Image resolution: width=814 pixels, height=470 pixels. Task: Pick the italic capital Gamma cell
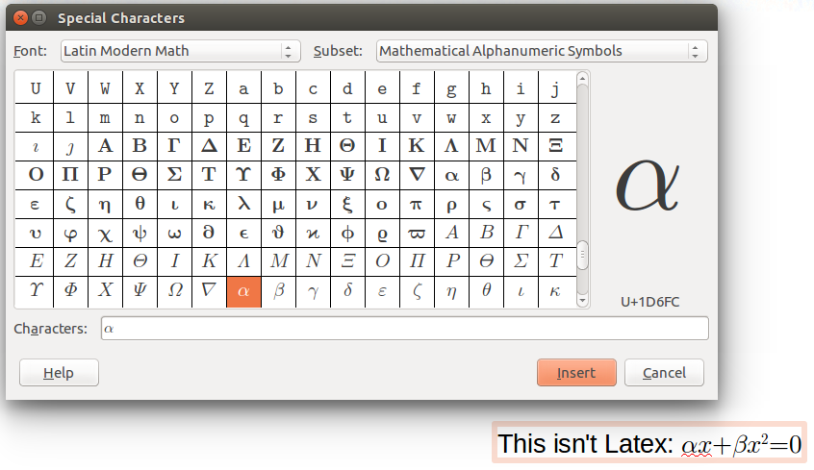pyautogui.click(x=521, y=233)
